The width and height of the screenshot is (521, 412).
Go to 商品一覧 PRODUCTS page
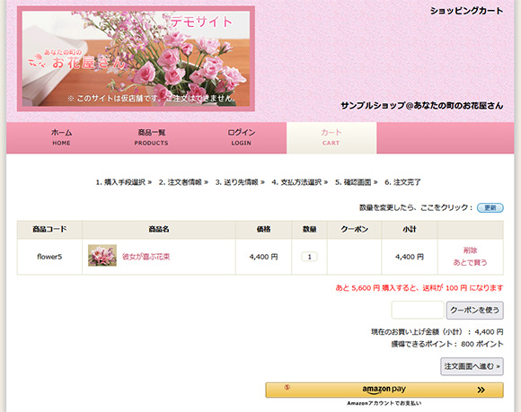152,137
